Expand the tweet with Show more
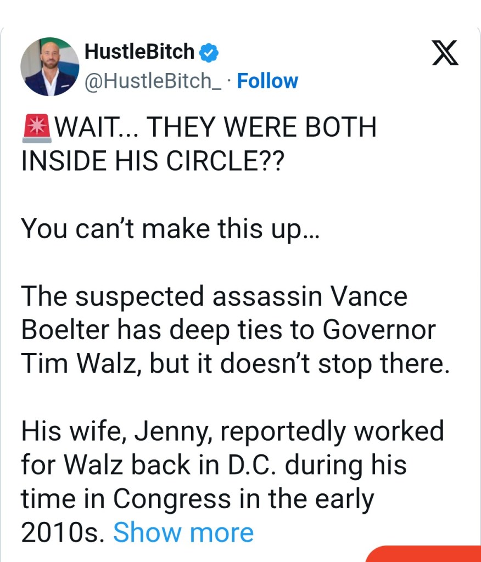Viewport: 481px width, 562px height. tap(183, 532)
